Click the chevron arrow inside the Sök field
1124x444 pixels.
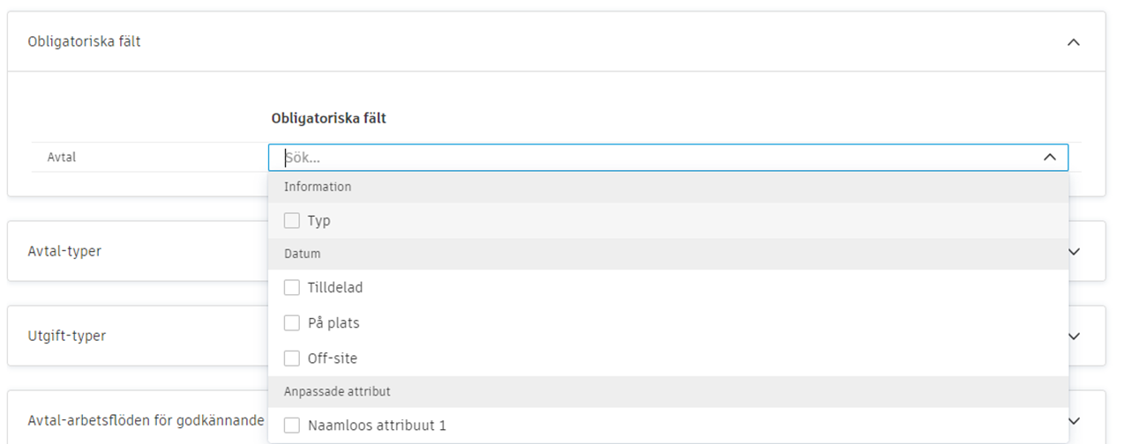[1049, 158]
